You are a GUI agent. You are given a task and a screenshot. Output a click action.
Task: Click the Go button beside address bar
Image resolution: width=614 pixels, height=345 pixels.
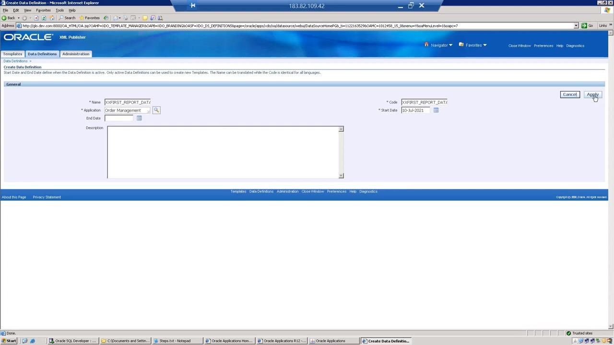coord(587,25)
